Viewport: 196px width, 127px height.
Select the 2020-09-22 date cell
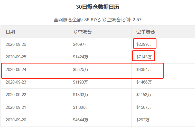(16, 95)
